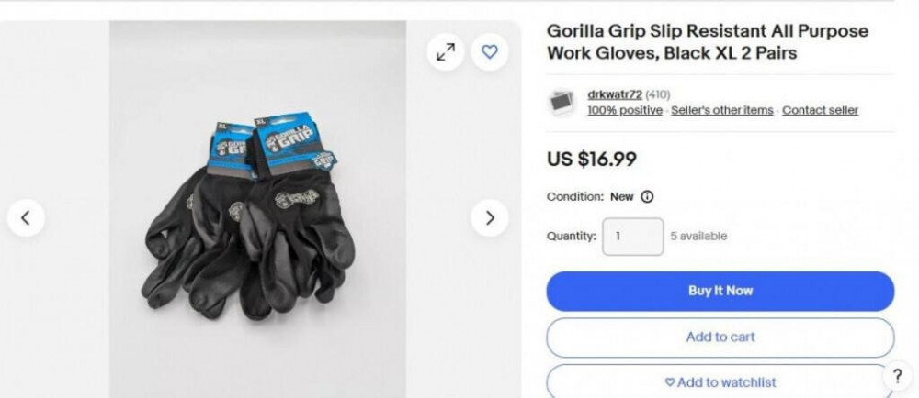
Task: Open the 100% positive feedback link
Action: coord(625,110)
